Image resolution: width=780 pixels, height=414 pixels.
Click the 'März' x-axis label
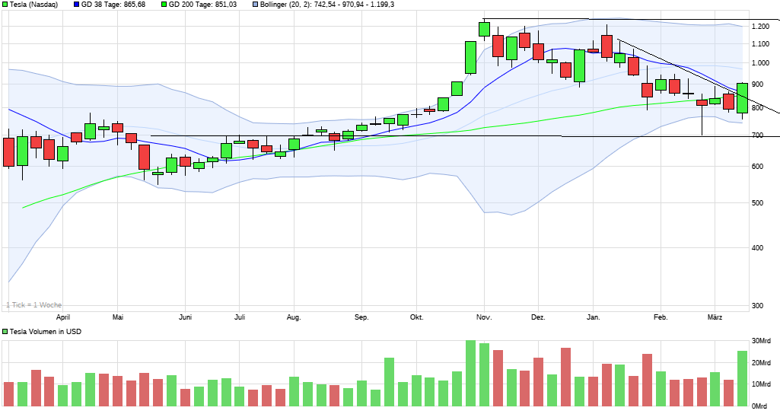pos(715,317)
